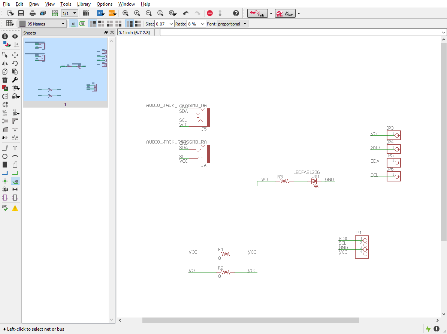447x334 pixels.
Task: Expand the LTC Spice dropdown arrow
Action: [299, 13]
